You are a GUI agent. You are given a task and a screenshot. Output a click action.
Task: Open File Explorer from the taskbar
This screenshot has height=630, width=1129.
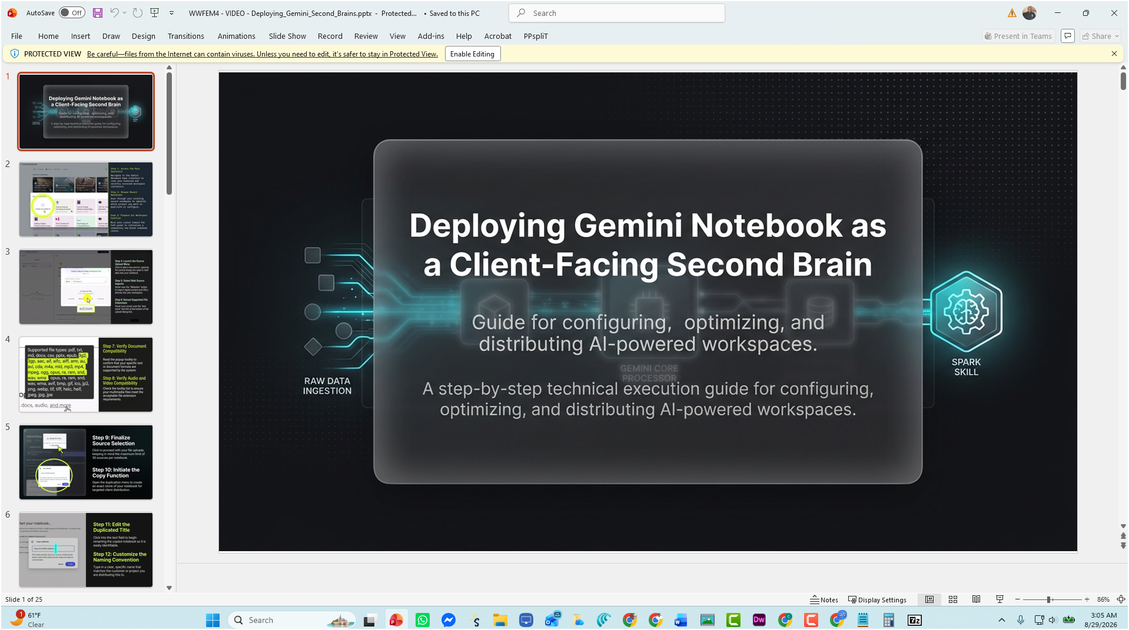500,620
